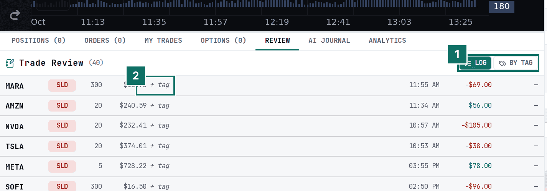Click the dash at the end of NVDA row

tap(536, 125)
